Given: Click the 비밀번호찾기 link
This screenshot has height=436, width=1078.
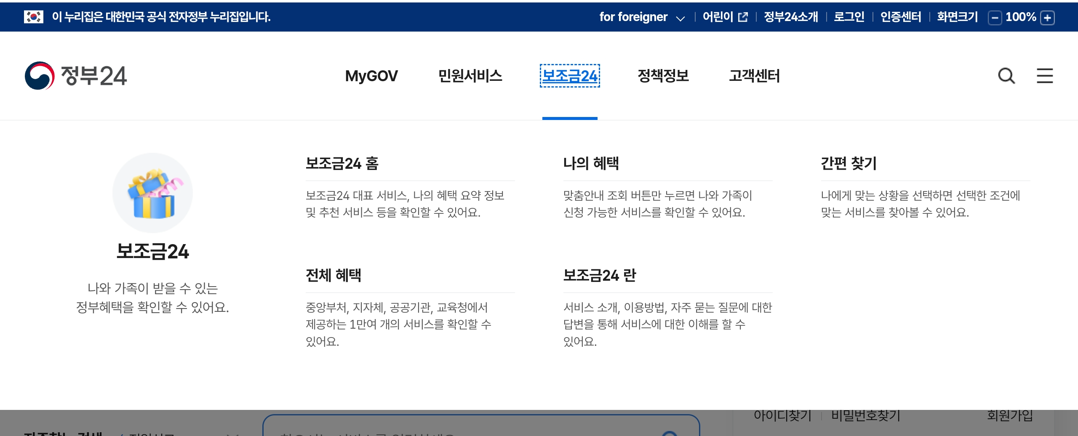Looking at the screenshot, I should click(866, 416).
